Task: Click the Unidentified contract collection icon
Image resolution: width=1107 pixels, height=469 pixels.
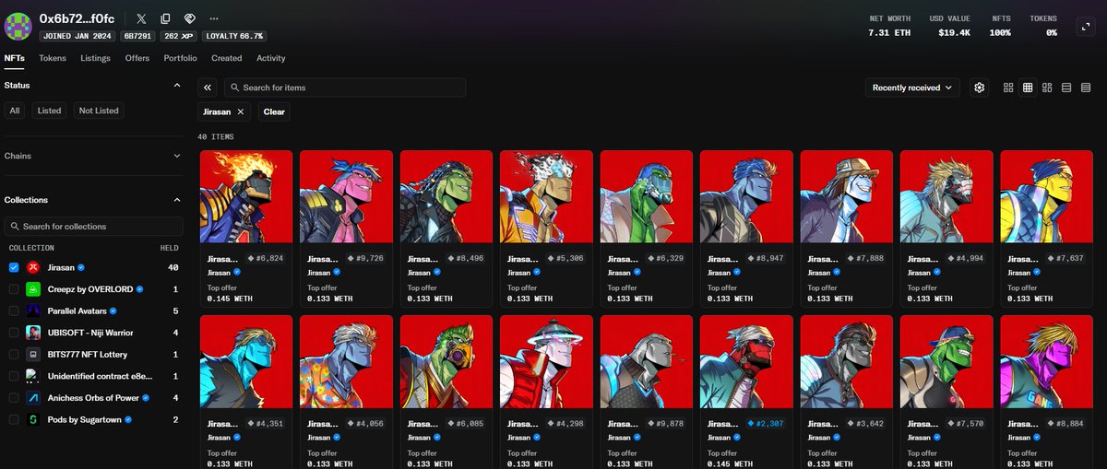Action: [x=33, y=376]
